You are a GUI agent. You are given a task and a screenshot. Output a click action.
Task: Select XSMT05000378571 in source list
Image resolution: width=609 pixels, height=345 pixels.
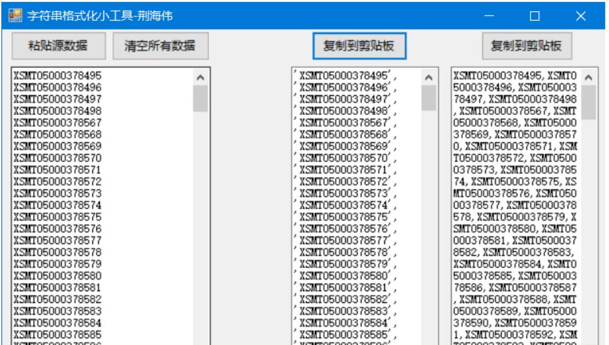[58, 170]
